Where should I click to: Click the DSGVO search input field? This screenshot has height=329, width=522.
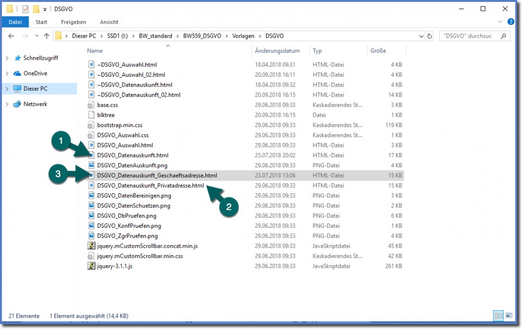[x=469, y=36]
